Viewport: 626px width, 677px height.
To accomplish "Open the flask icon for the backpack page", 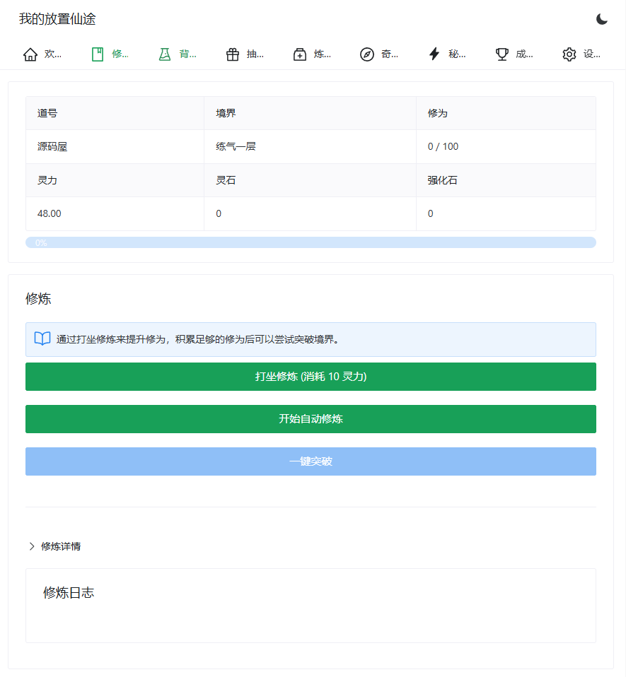I will tap(165, 54).
